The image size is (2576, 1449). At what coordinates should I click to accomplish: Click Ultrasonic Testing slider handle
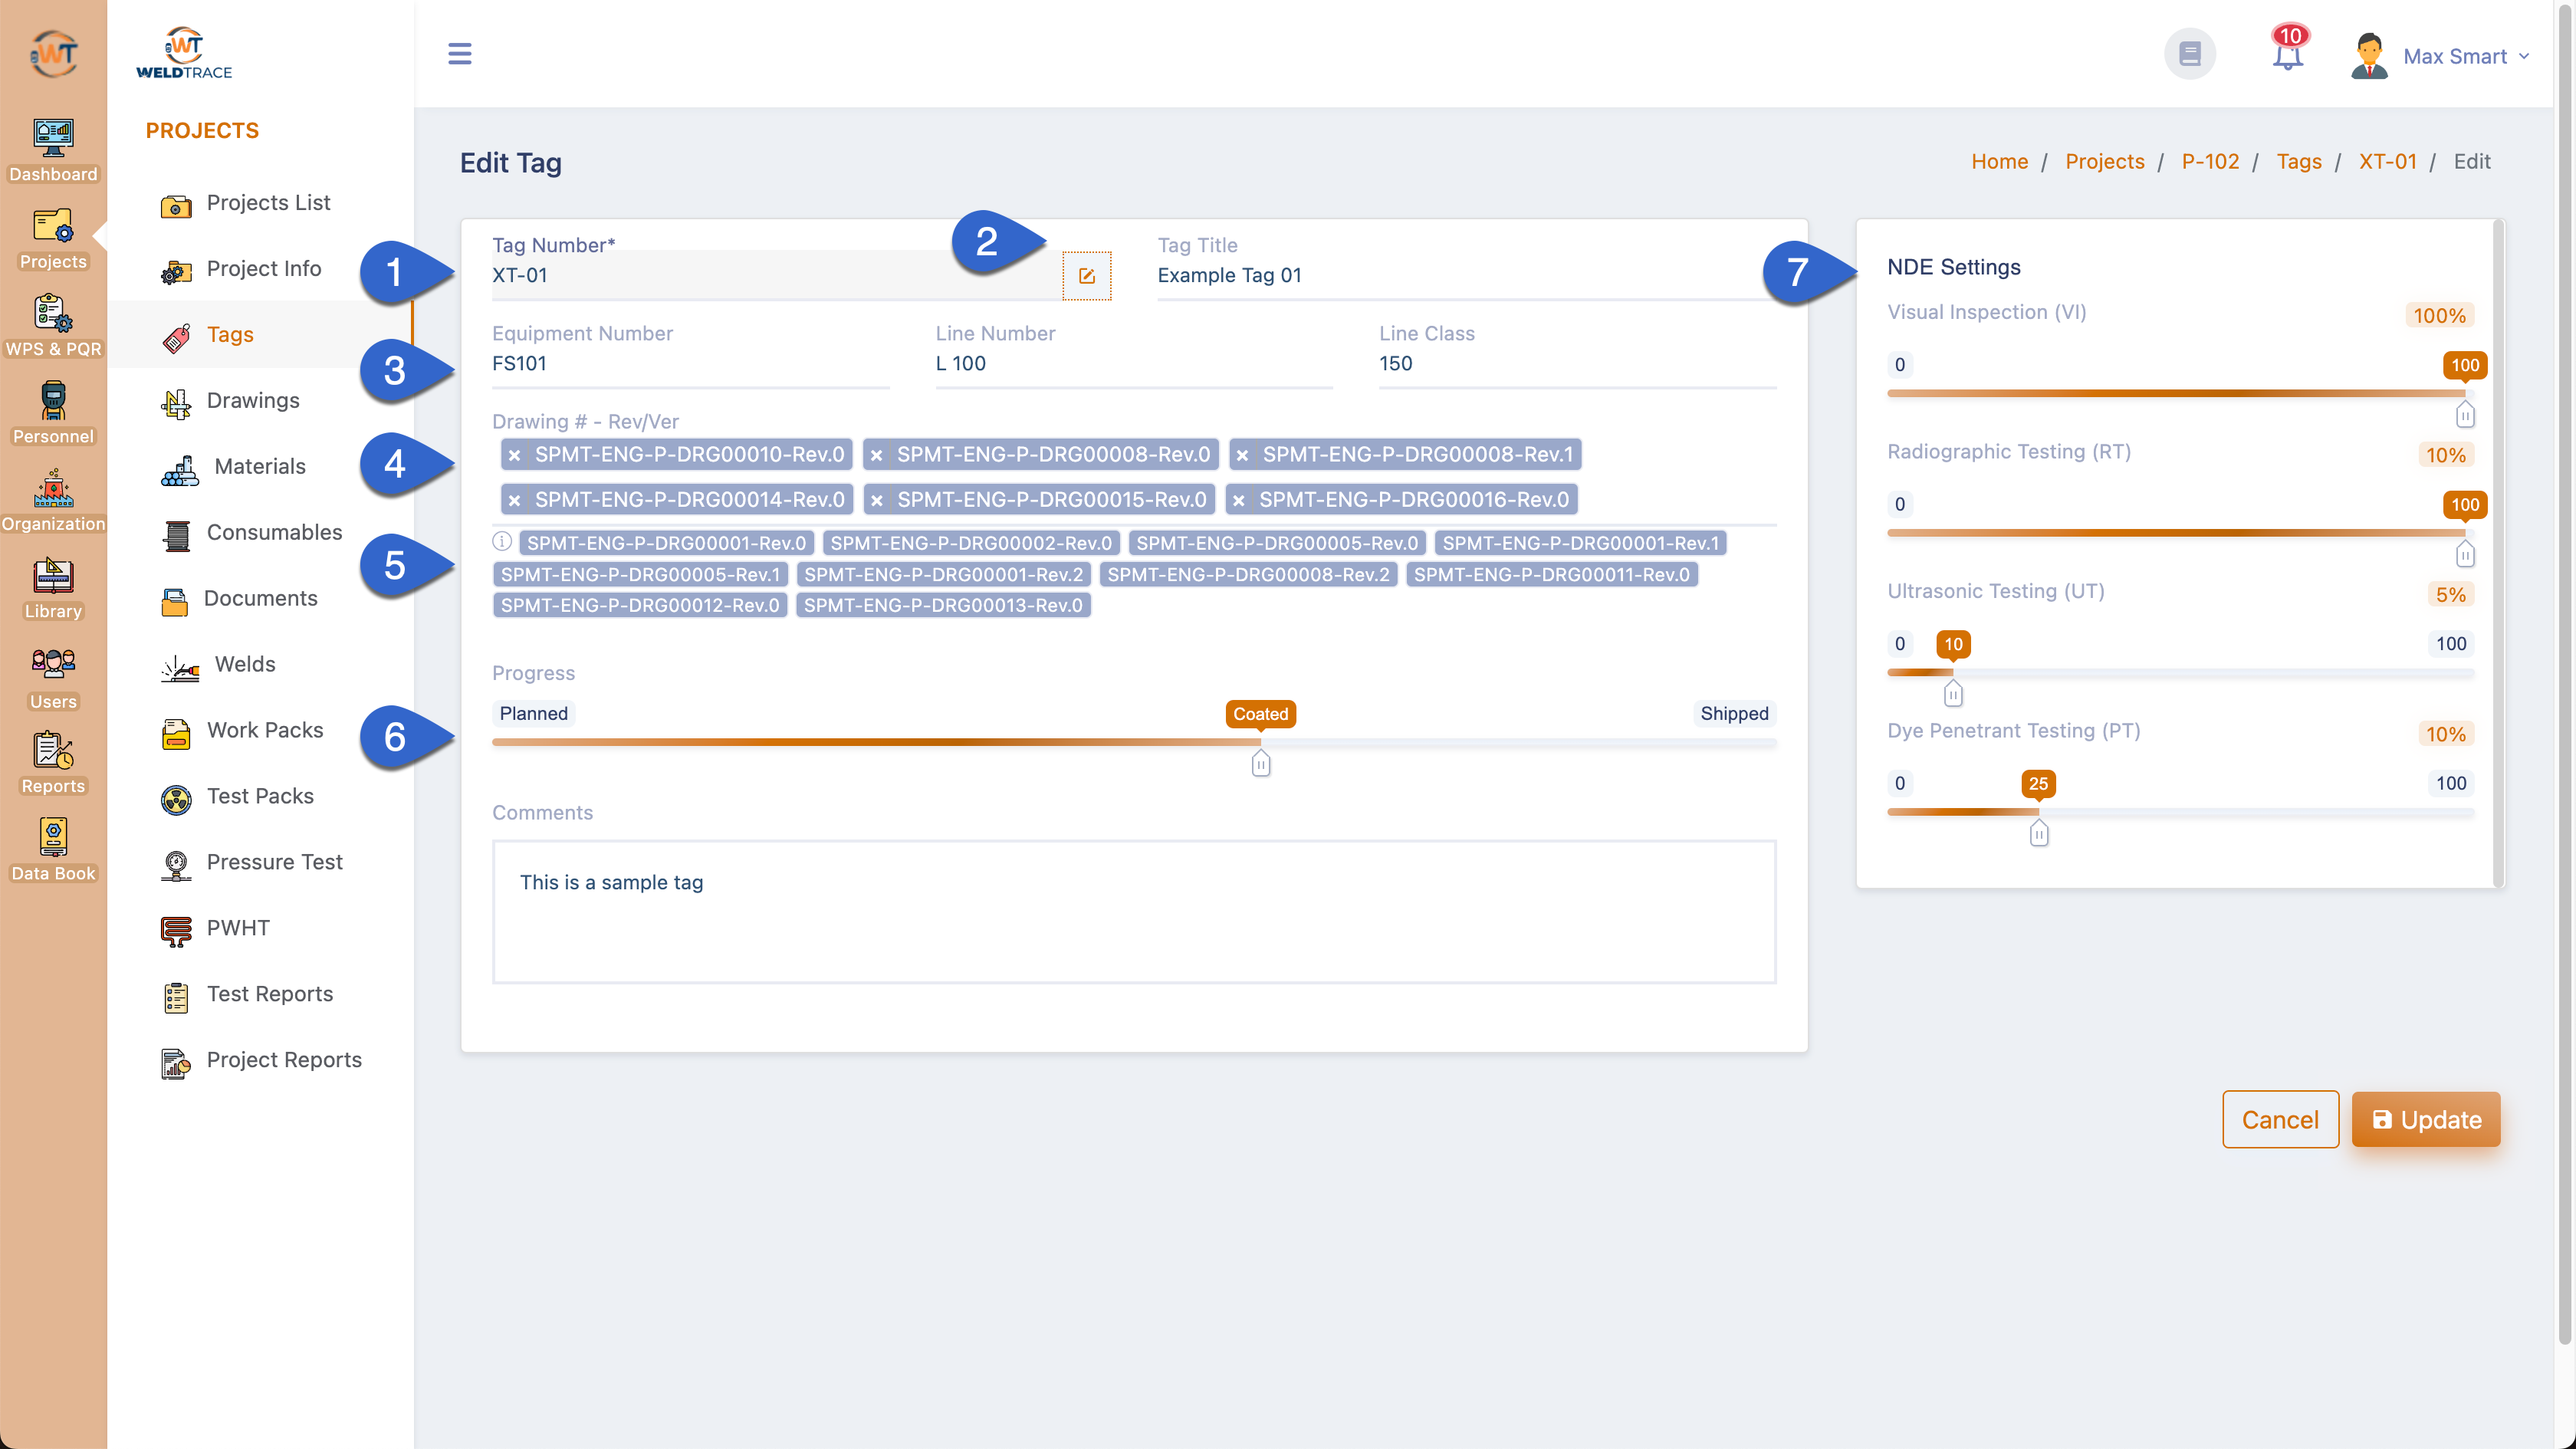1953,693
